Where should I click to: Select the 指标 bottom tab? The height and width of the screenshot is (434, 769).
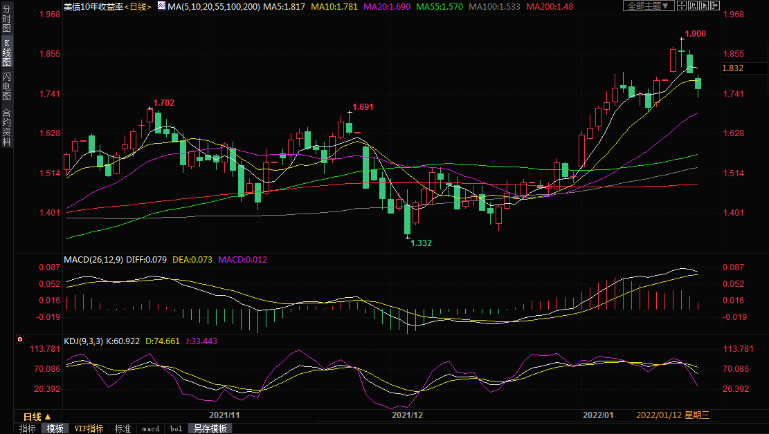tap(28, 428)
